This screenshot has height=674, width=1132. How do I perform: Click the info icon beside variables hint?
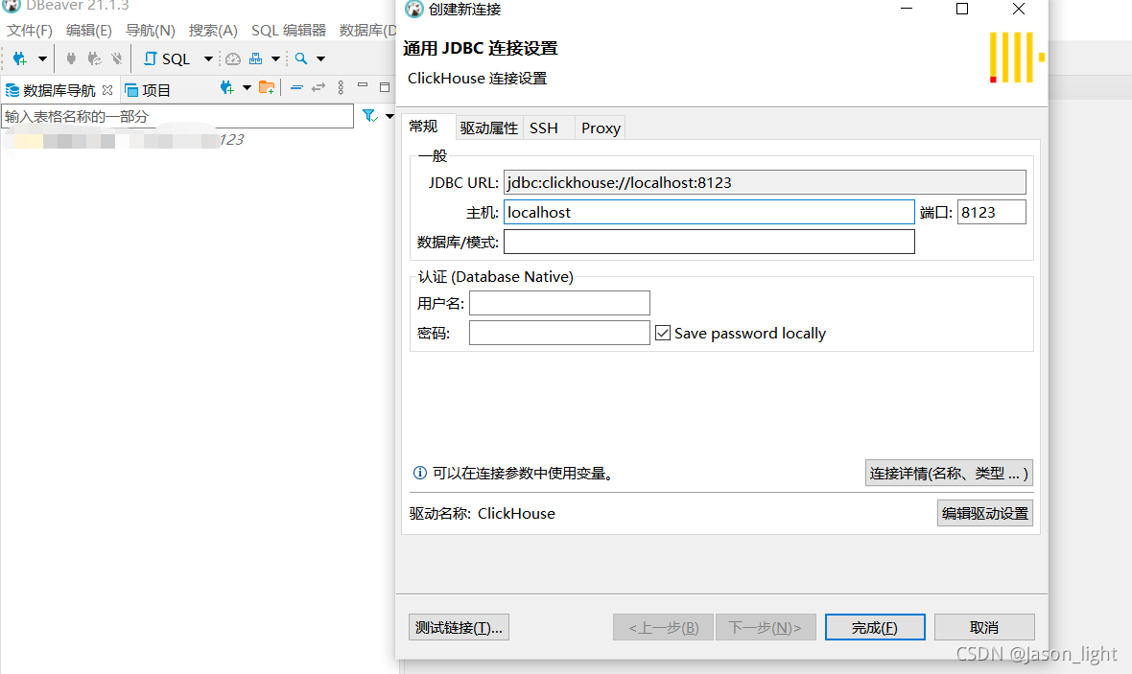pyautogui.click(x=419, y=473)
